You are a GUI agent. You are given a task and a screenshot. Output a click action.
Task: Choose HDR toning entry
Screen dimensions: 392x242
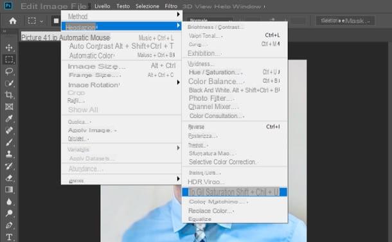tap(235, 182)
